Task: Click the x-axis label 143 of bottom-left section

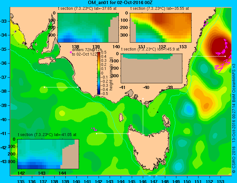Action: point(42,173)
